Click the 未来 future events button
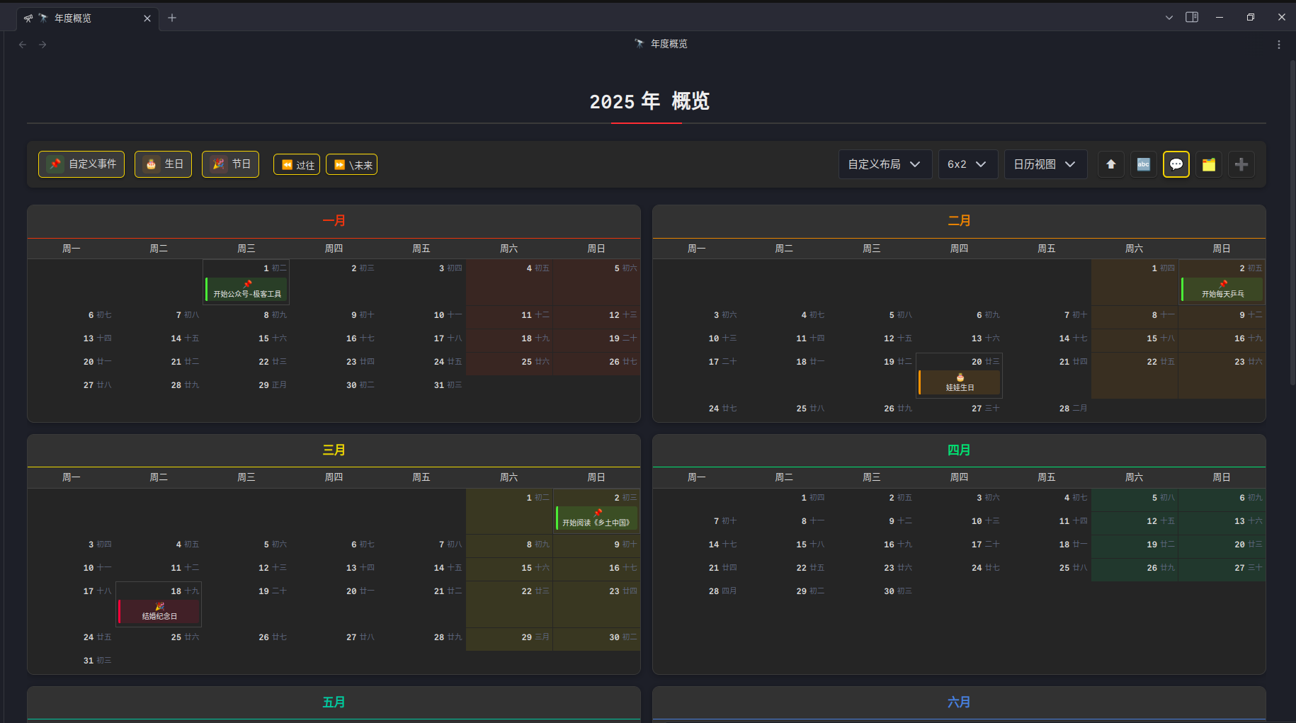This screenshot has height=723, width=1296. [x=351, y=165]
